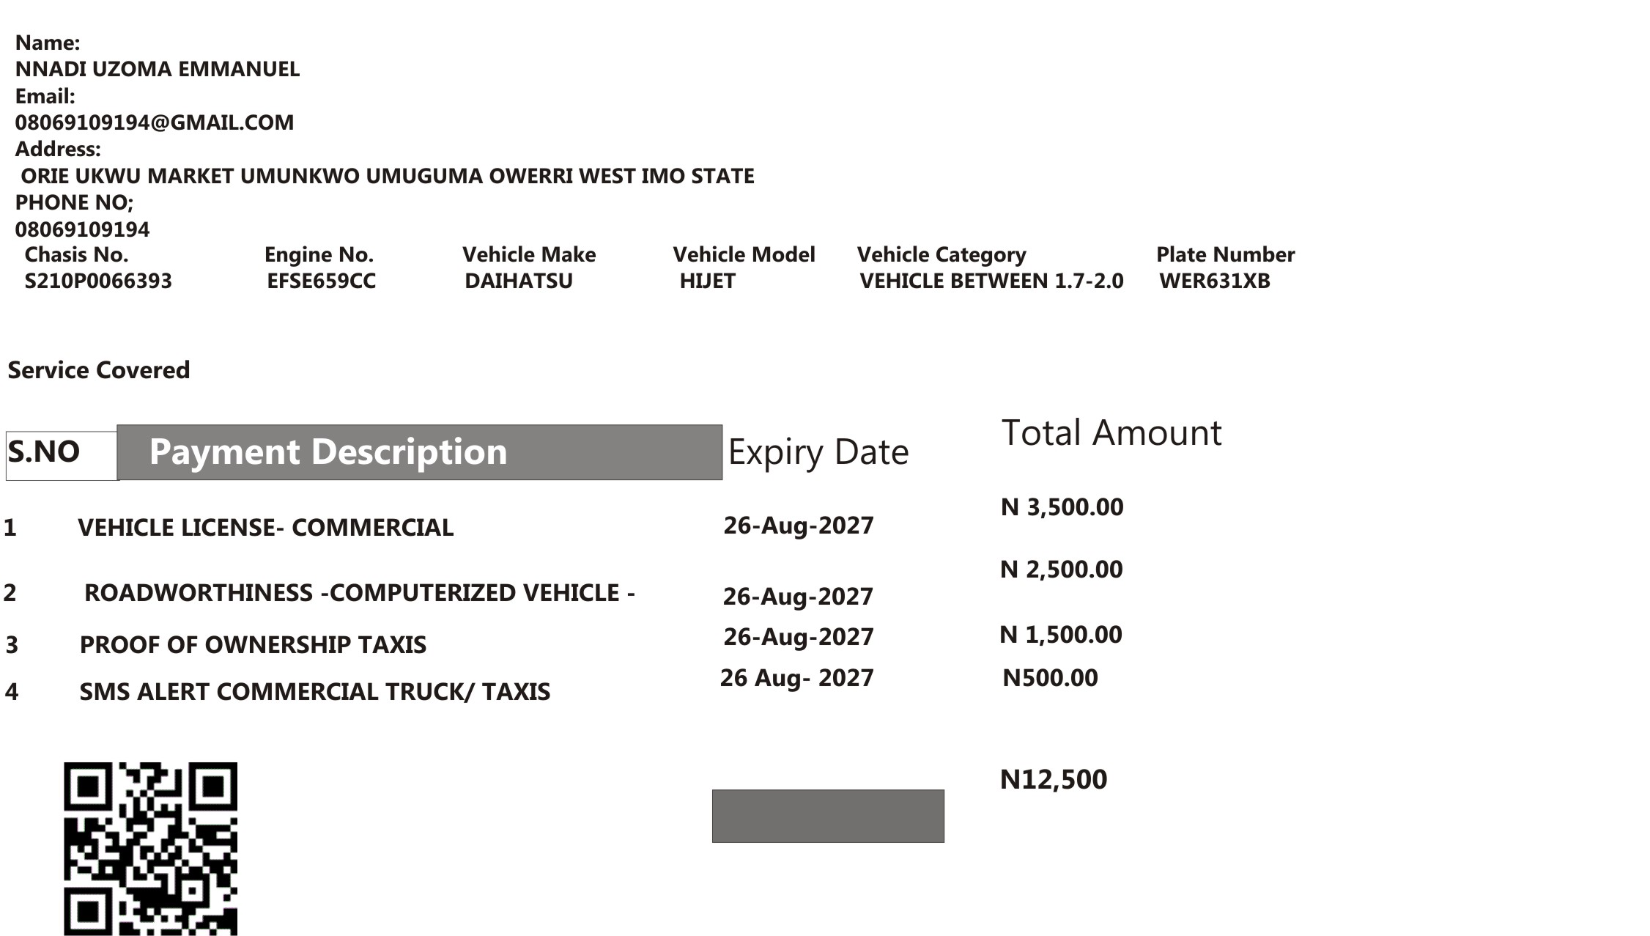Click plate number WER631XB

[1214, 281]
